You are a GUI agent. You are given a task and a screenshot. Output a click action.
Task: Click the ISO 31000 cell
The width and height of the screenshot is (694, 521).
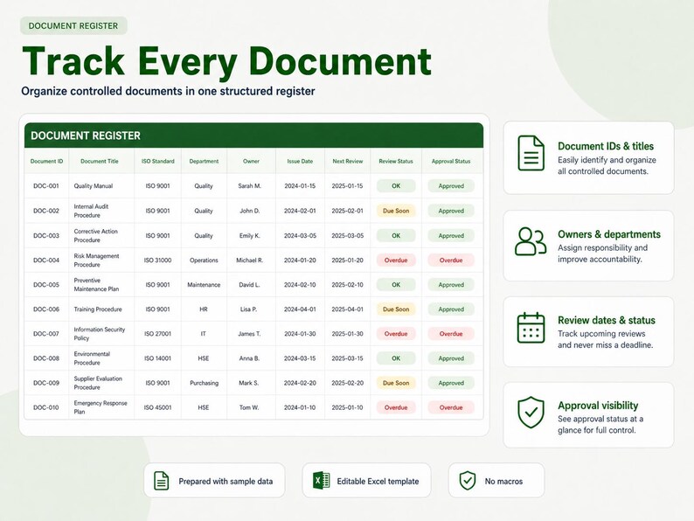coord(157,260)
